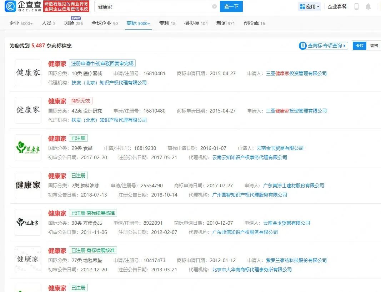
Task: Select the 卡片 view toggle
Action: coord(359,46)
